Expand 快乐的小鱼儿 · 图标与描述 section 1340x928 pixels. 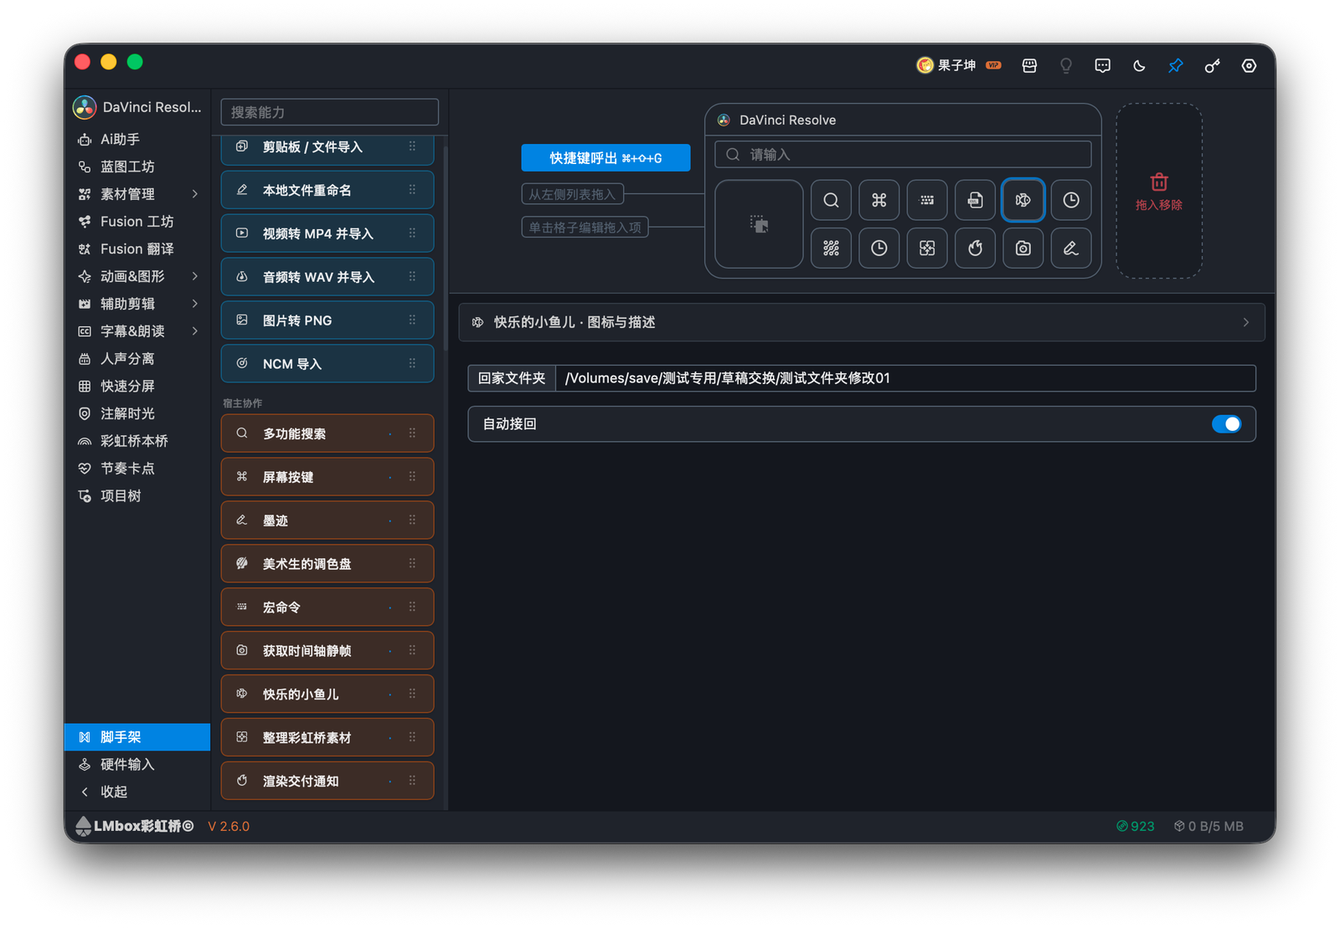(861, 322)
